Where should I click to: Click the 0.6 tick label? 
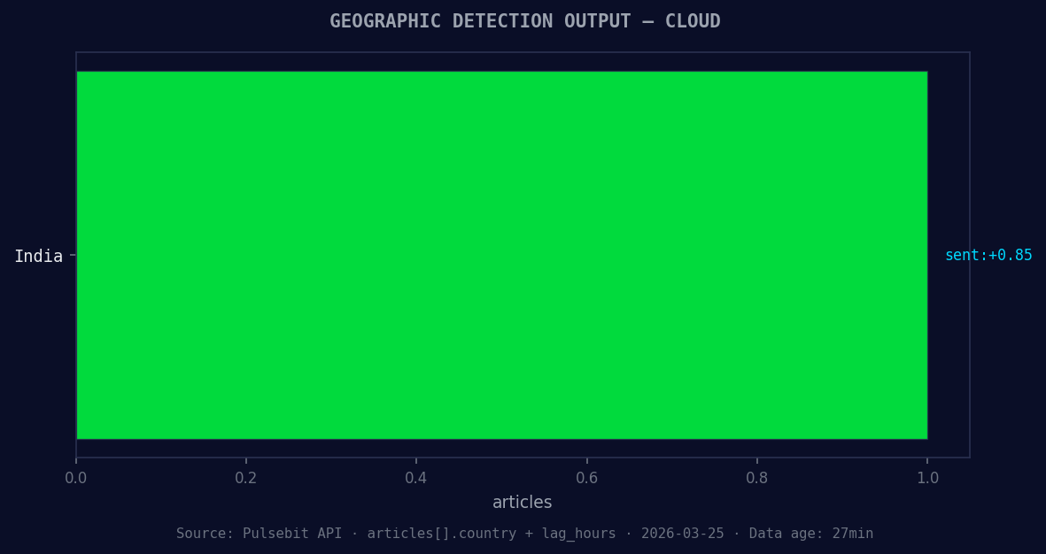587,477
